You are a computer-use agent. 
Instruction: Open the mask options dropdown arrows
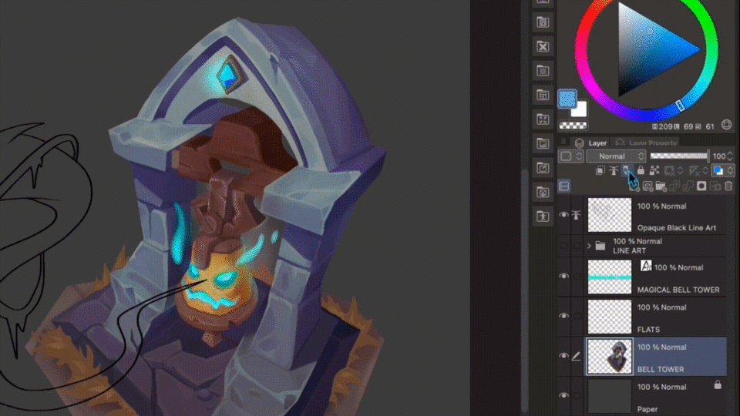click(681, 171)
